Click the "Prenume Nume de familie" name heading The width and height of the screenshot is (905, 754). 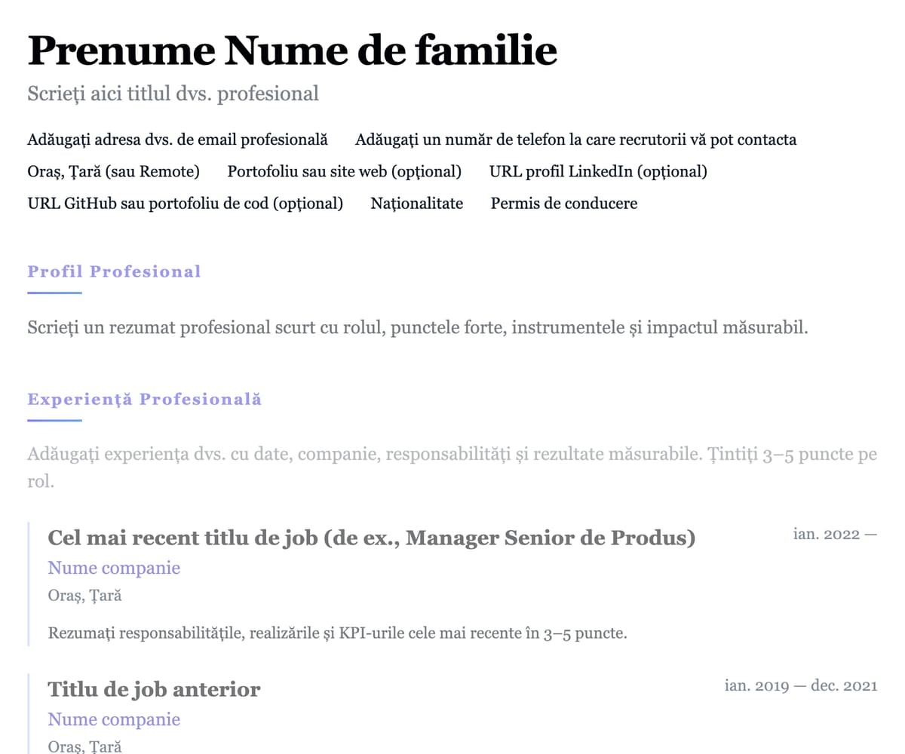(x=293, y=51)
